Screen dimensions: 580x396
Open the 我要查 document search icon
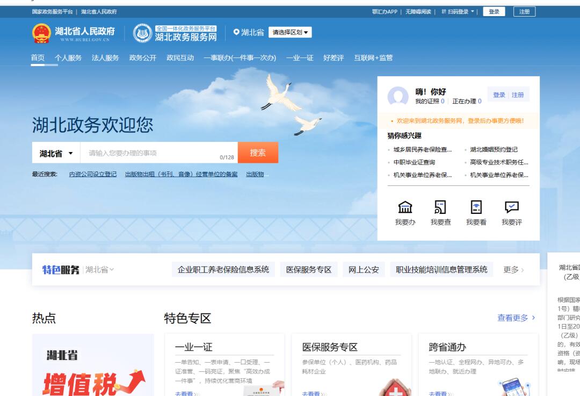click(x=440, y=207)
